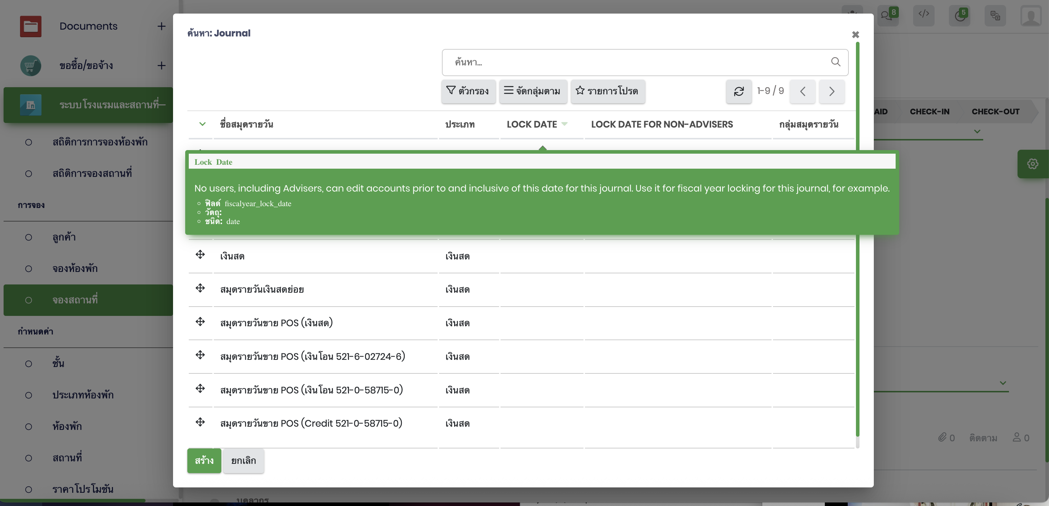Sort by LOCK DATE column header
The image size is (1049, 506).
pyautogui.click(x=531, y=124)
